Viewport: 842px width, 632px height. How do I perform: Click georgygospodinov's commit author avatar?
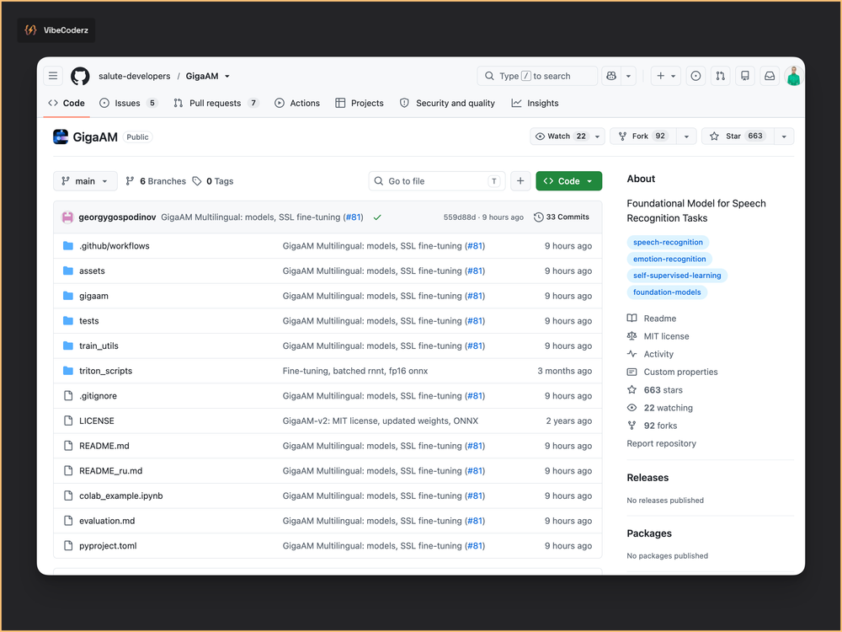point(67,217)
